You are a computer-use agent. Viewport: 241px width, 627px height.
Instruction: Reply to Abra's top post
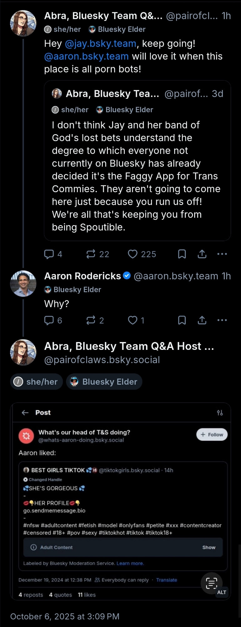coord(49,254)
